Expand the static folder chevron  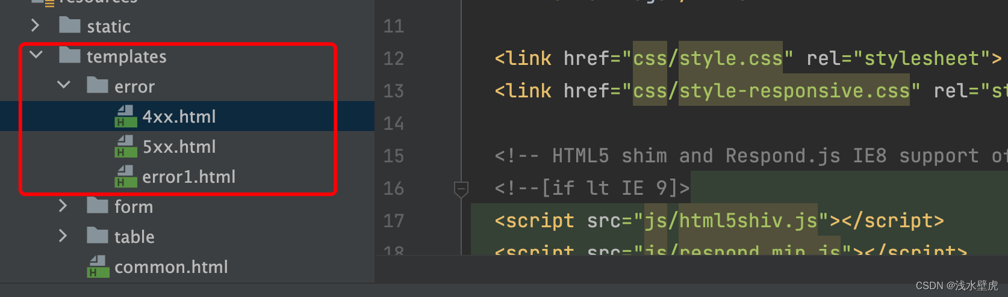[36, 25]
